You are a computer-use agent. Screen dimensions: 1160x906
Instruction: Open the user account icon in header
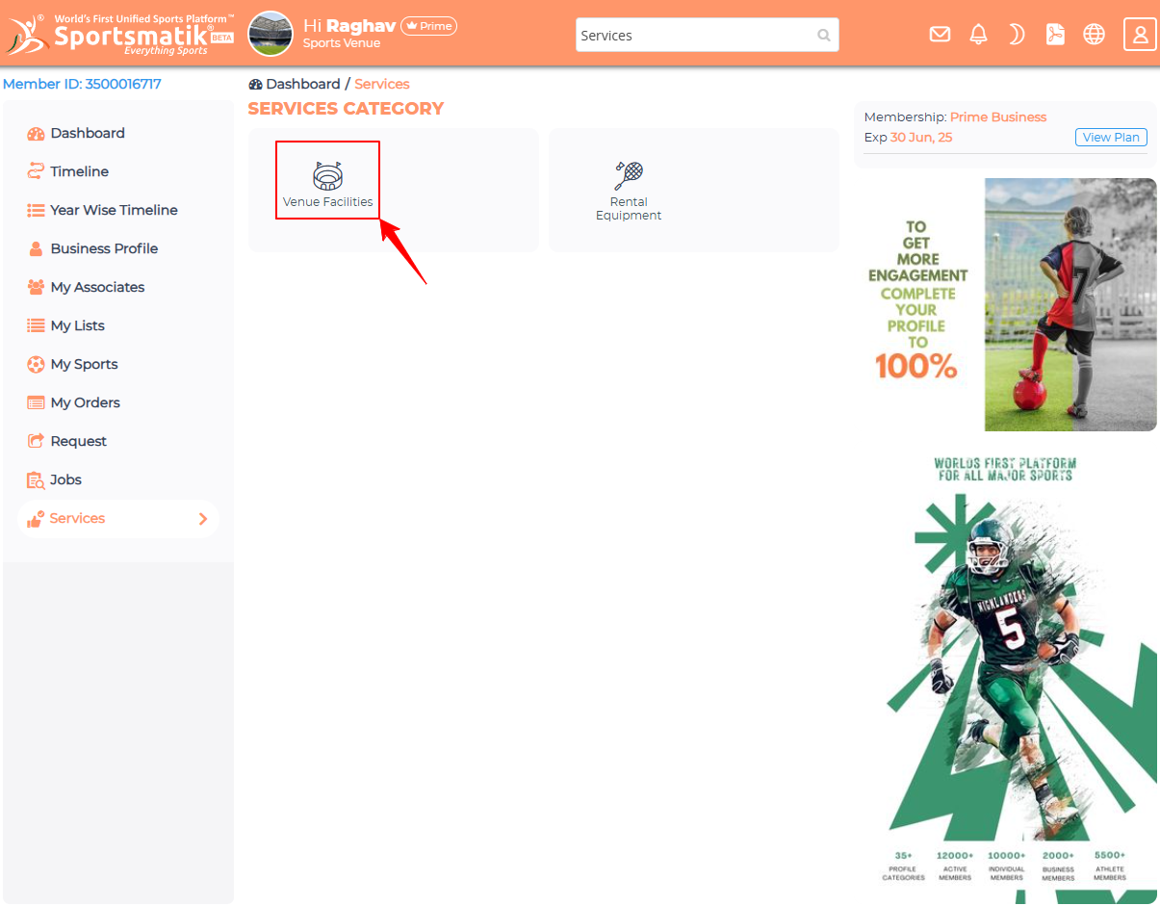1140,35
